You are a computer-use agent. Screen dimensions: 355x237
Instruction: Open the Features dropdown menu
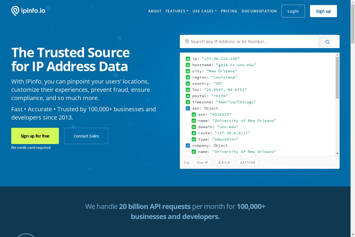click(177, 11)
